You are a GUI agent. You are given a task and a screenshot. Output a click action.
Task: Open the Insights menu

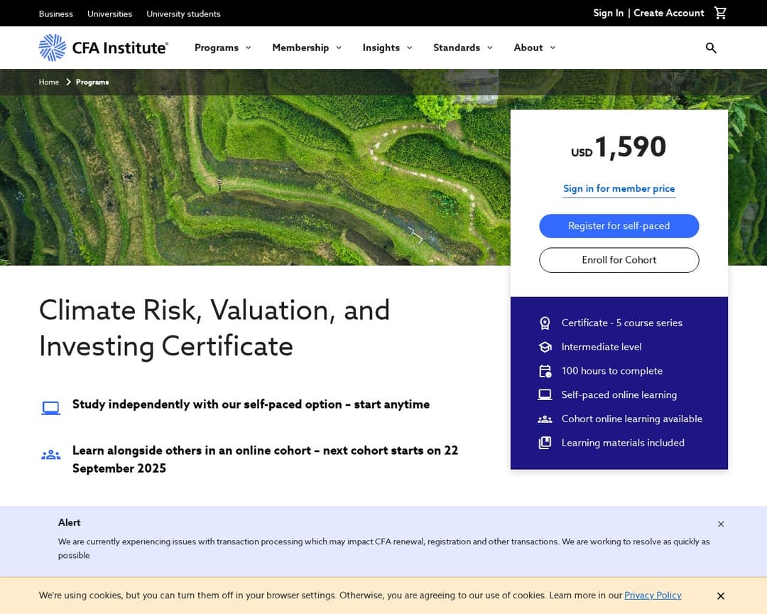pyautogui.click(x=410, y=48)
